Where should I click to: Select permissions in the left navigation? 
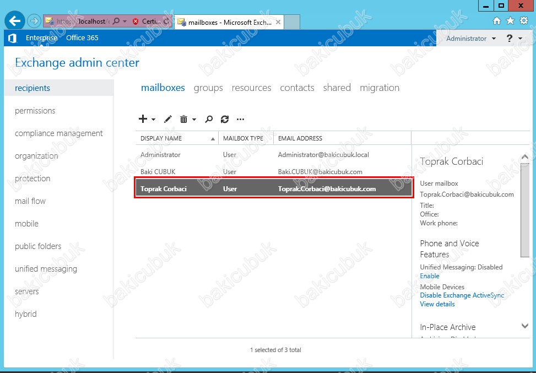tap(35, 110)
